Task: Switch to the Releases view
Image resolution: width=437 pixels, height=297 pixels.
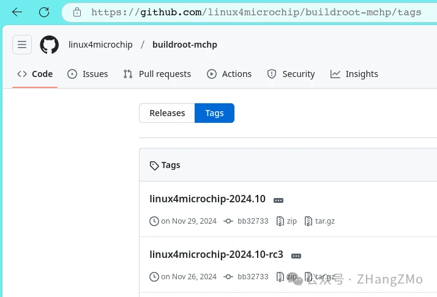Action: click(x=167, y=113)
